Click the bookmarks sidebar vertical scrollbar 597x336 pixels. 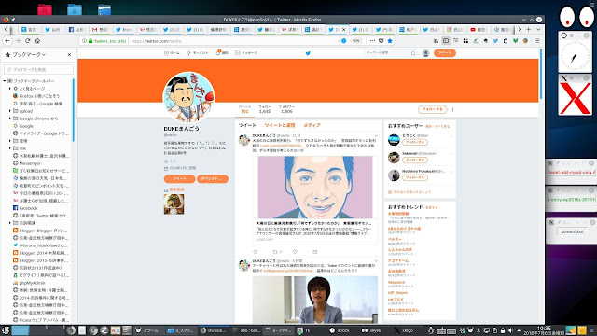pyautogui.click(x=73, y=110)
